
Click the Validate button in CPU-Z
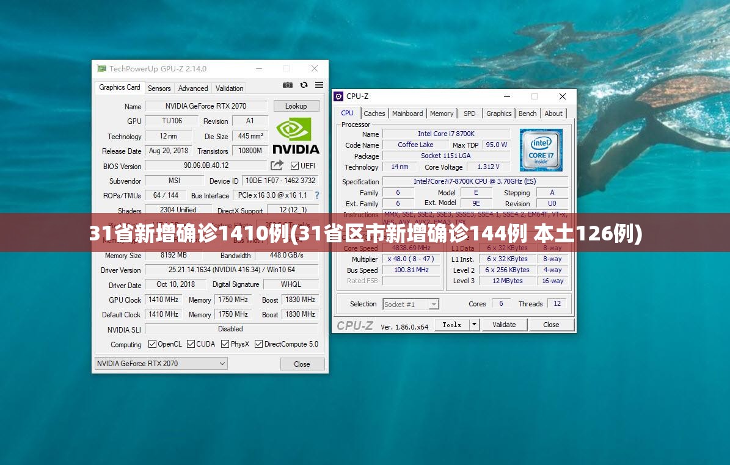(504, 325)
